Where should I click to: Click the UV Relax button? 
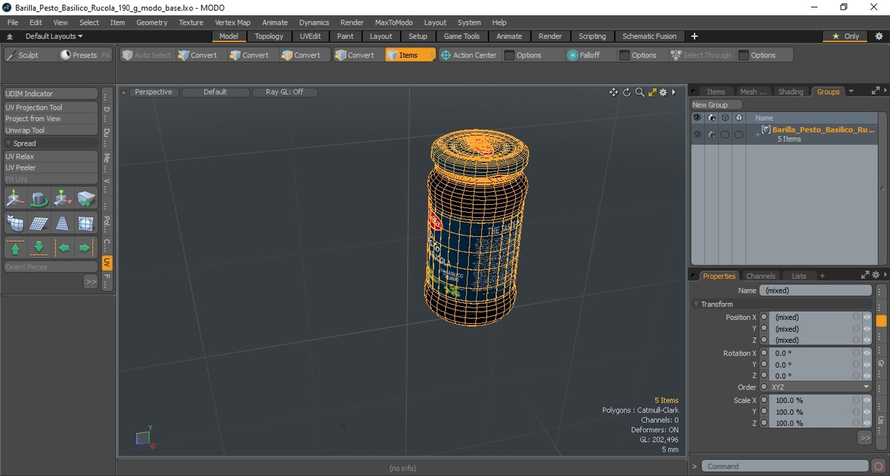coord(51,157)
